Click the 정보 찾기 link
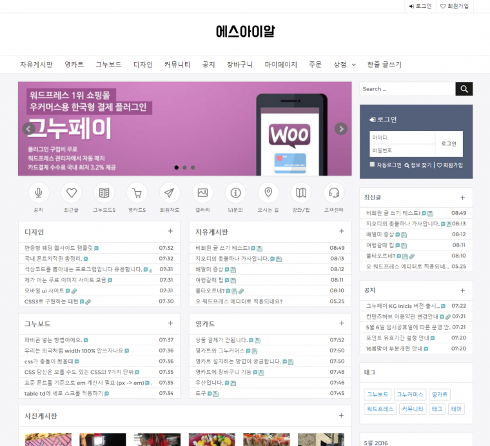490x446 pixels. click(x=418, y=165)
